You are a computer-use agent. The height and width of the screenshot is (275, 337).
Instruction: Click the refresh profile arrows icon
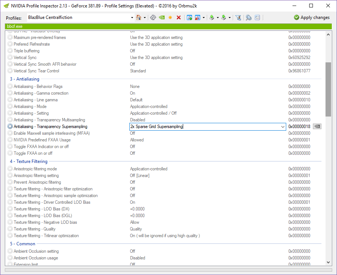pos(153,17)
